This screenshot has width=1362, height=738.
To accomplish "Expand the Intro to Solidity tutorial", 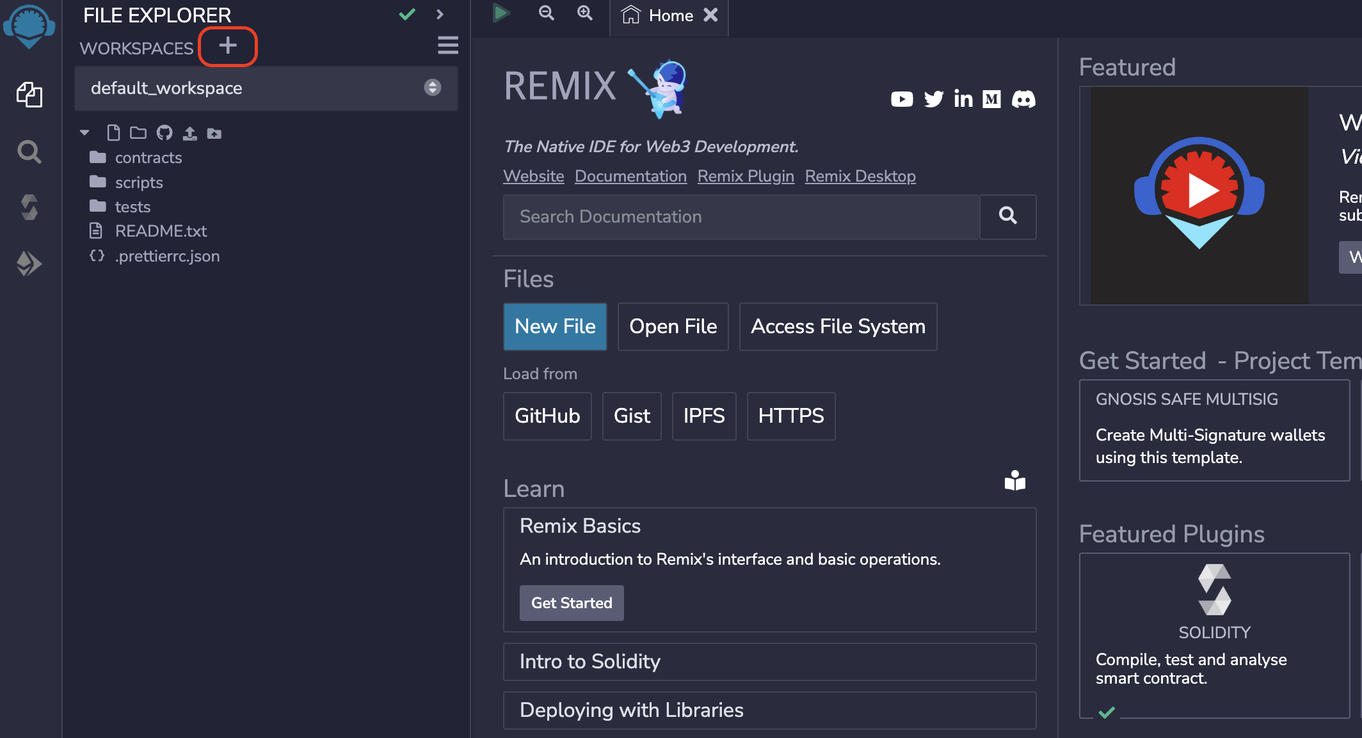I will click(x=769, y=661).
